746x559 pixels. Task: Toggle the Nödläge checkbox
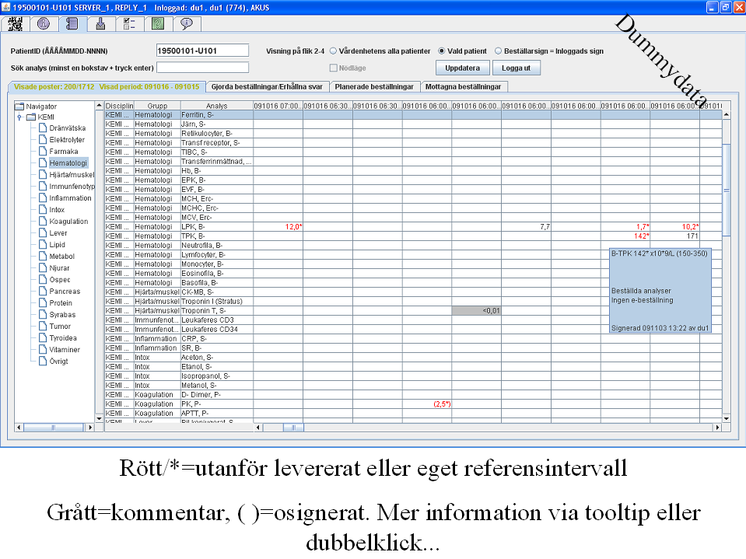pos(334,68)
